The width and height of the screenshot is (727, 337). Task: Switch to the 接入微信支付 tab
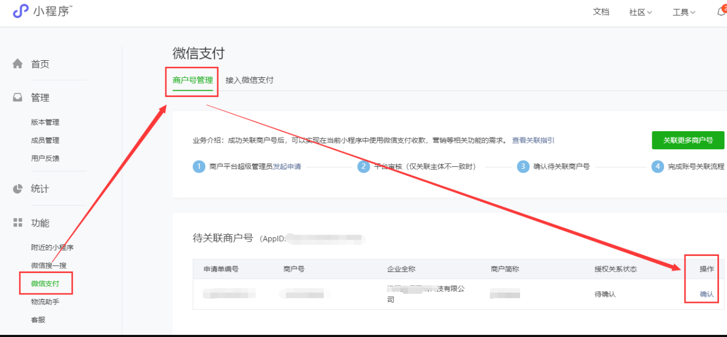[x=250, y=80]
